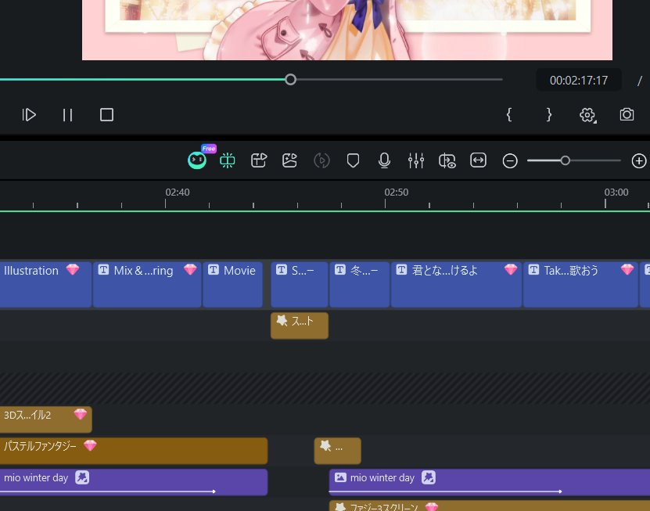Zoom in timeline with plus button
The height and width of the screenshot is (511, 650).
[639, 161]
